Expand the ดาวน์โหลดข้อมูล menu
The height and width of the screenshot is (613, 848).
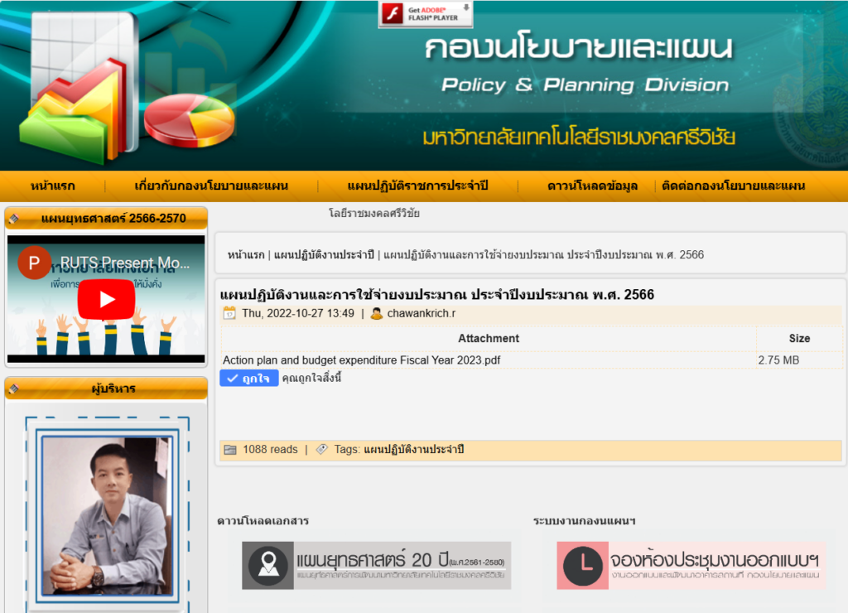click(592, 186)
